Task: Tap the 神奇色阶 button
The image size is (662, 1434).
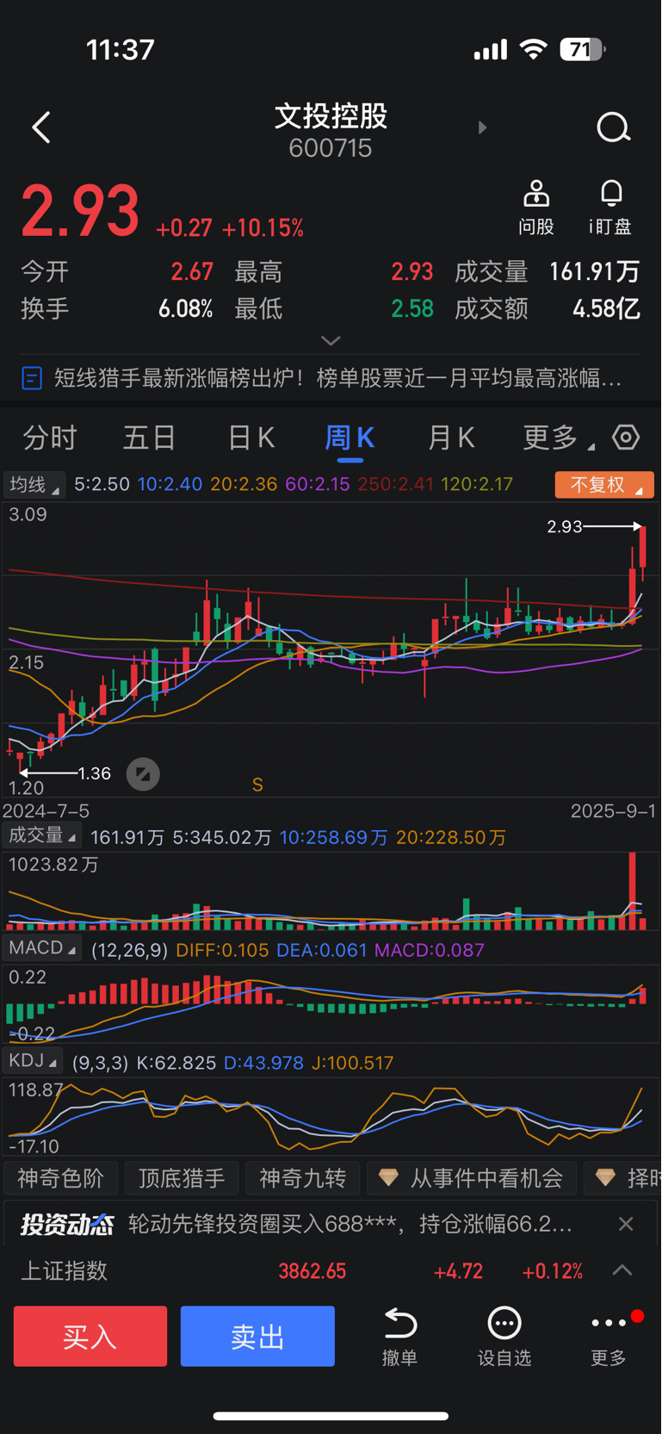Action: click(61, 1177)
